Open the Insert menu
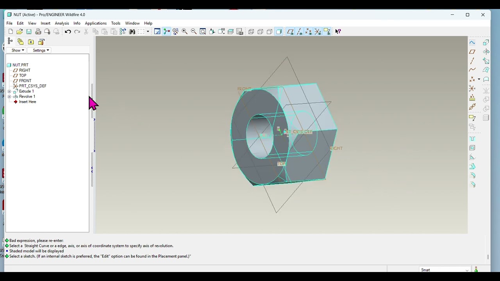 [45, 23]
